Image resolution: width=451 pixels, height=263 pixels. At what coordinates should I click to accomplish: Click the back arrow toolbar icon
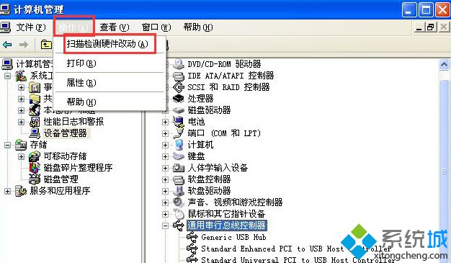coord(7,45)
